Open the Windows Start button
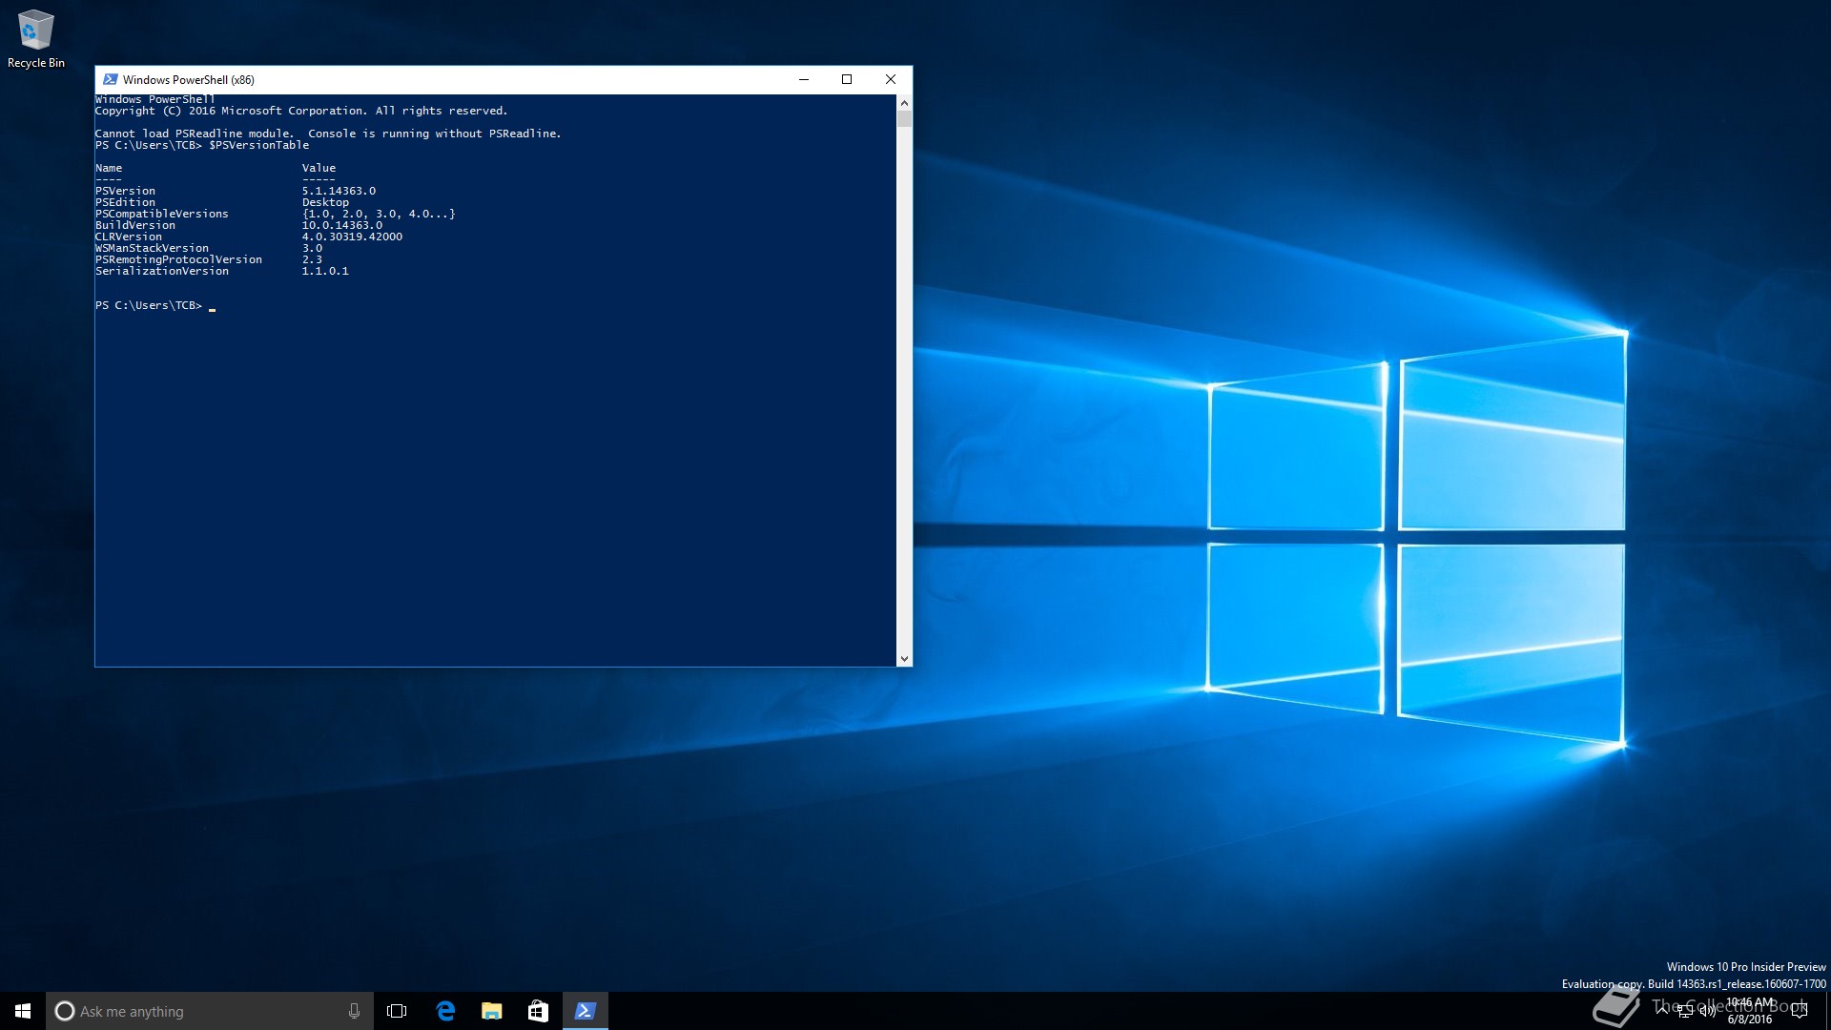Screen dimensions: 1831x1030 (x=23, y=1011)
